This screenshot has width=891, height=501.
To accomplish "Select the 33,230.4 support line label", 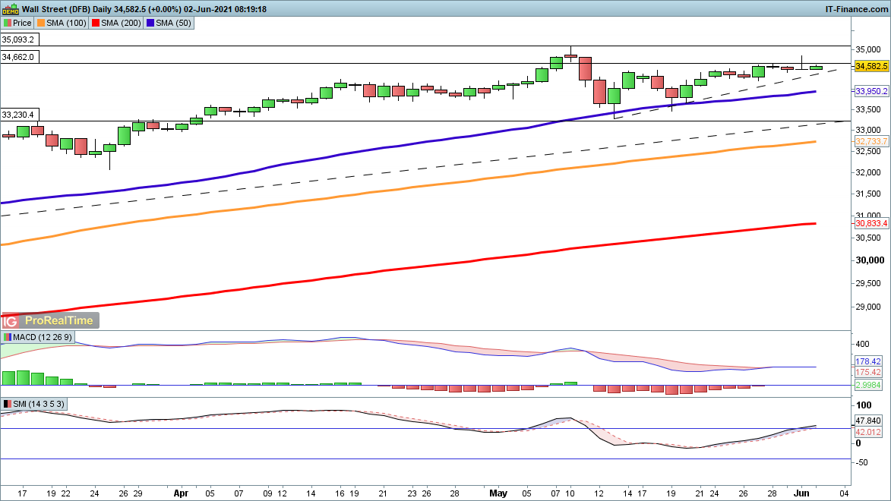I will pos(18,115).
